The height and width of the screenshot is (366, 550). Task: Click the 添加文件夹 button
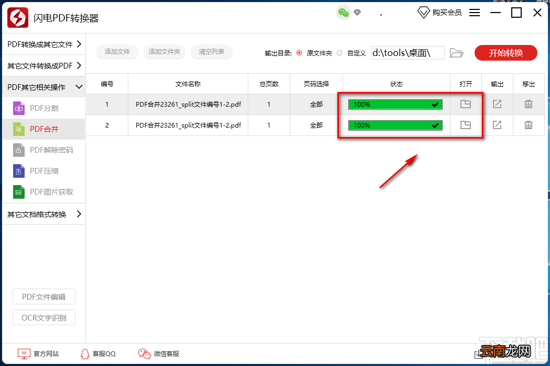tap(164, 51)
